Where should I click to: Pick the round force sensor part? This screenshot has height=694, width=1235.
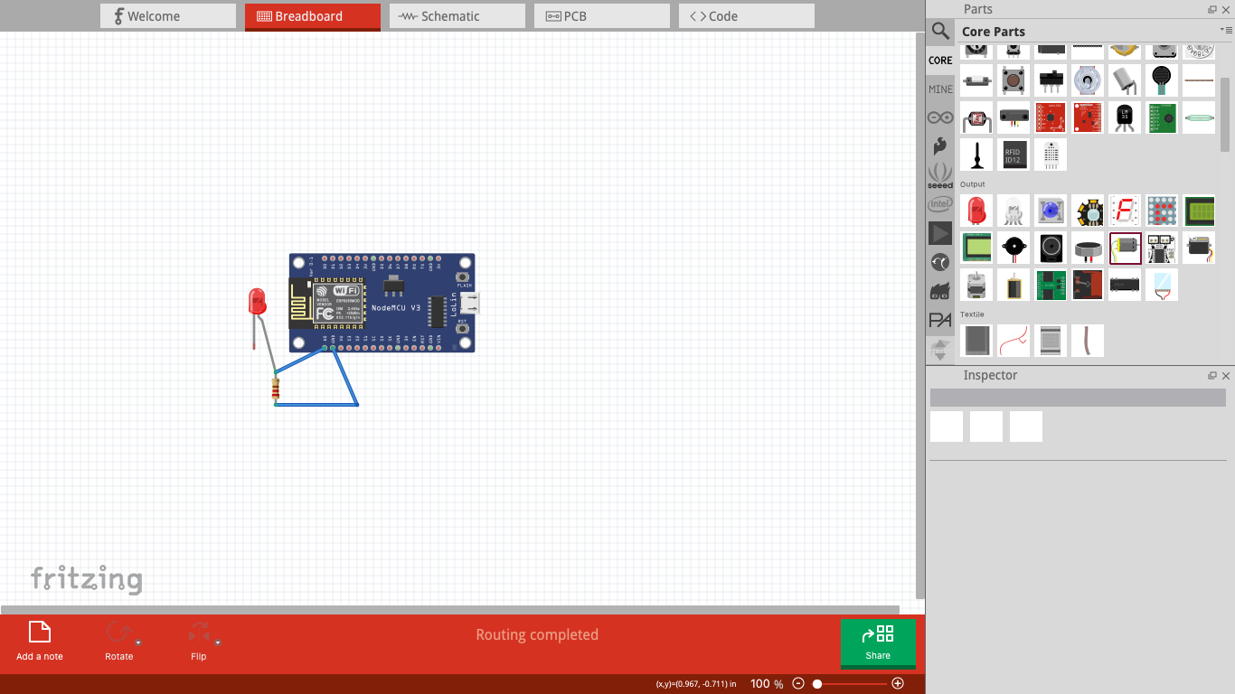tap(1162, 80)
